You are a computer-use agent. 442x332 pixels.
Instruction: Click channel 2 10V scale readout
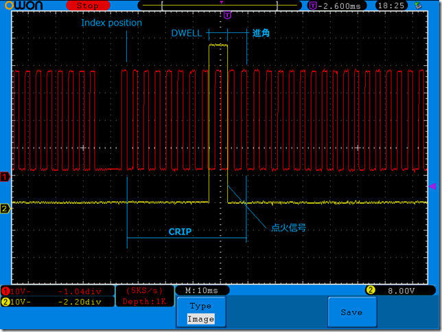coord(20,302)
